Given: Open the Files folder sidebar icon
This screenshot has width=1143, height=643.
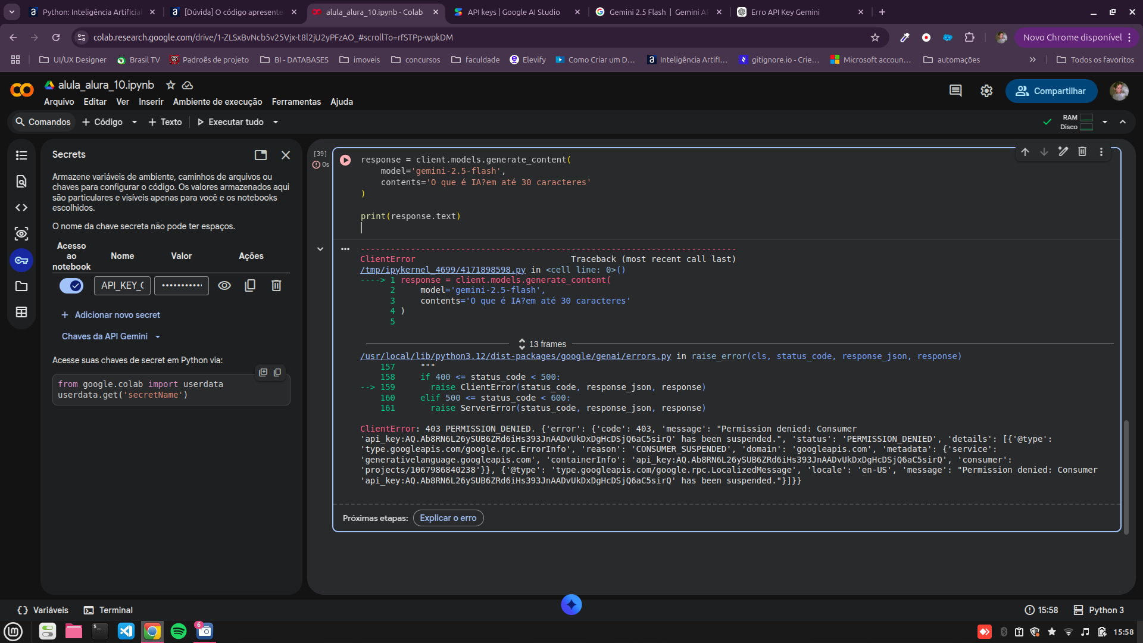Looking at the screenshot, I should click(21, 286).
